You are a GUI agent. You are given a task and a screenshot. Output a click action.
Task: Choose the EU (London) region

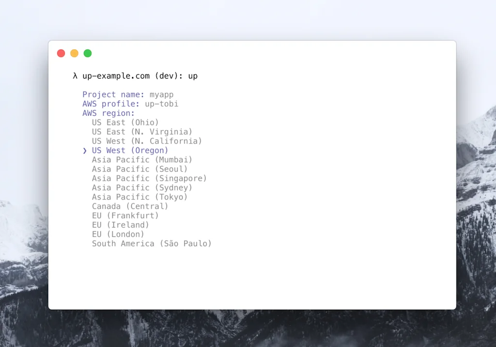tap(118, 234)
